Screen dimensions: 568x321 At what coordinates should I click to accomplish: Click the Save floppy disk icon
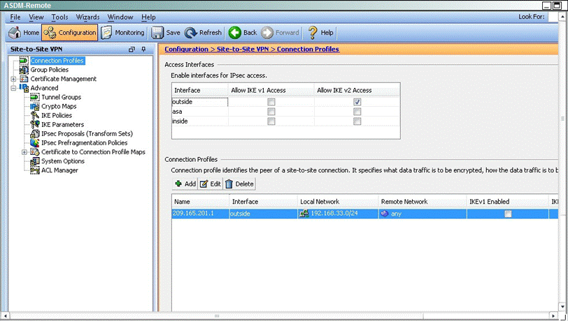point(157,33)
